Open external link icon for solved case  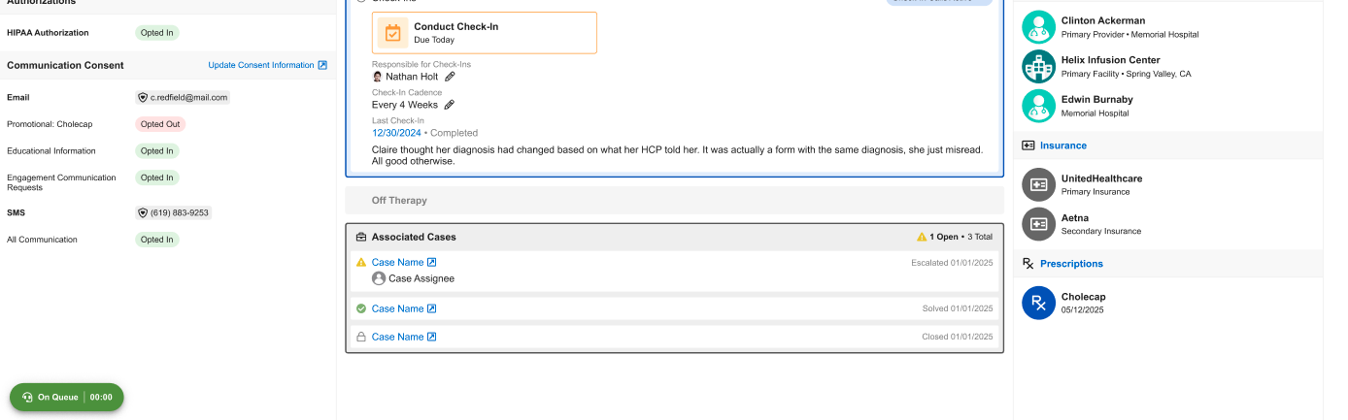click(x=432, y=308)
